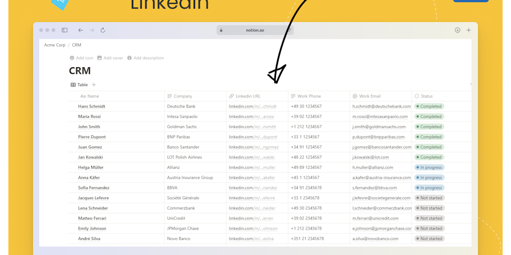511x255 pixels.
Task: Open LinkedIn URL for Maria Rossi
Action: pos(252,117)
